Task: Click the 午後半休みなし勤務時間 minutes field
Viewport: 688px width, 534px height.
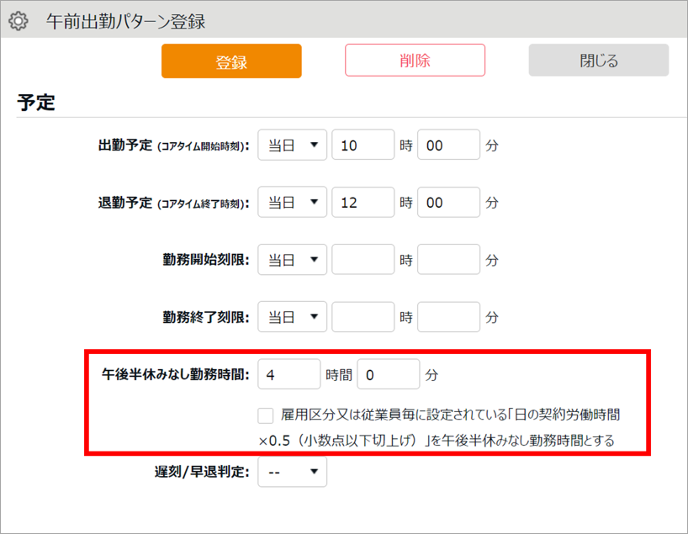Action: click(x=388, y=374)
